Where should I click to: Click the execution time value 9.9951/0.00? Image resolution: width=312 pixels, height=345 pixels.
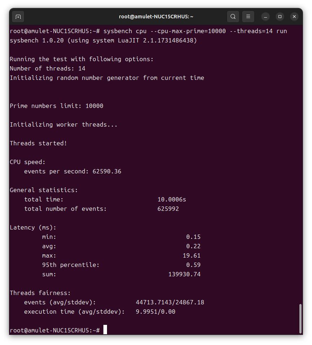click(x=155, y=312)
